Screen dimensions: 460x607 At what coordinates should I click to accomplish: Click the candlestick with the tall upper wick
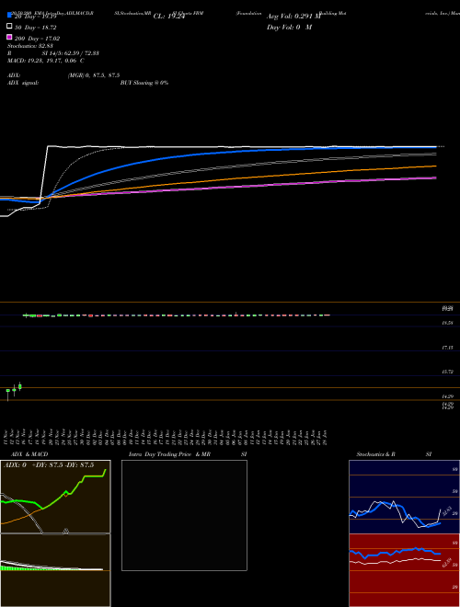[236, 314]
